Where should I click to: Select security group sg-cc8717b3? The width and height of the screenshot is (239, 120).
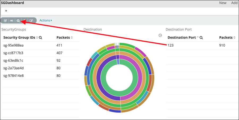click(13, 53)
